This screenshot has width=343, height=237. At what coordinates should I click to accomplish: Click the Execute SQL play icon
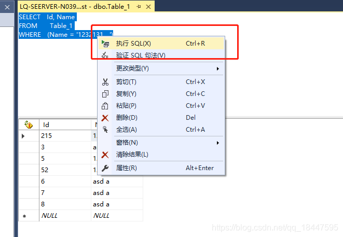pos(105,44)
